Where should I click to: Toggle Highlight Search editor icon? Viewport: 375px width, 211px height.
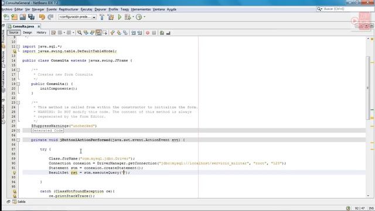98,33
